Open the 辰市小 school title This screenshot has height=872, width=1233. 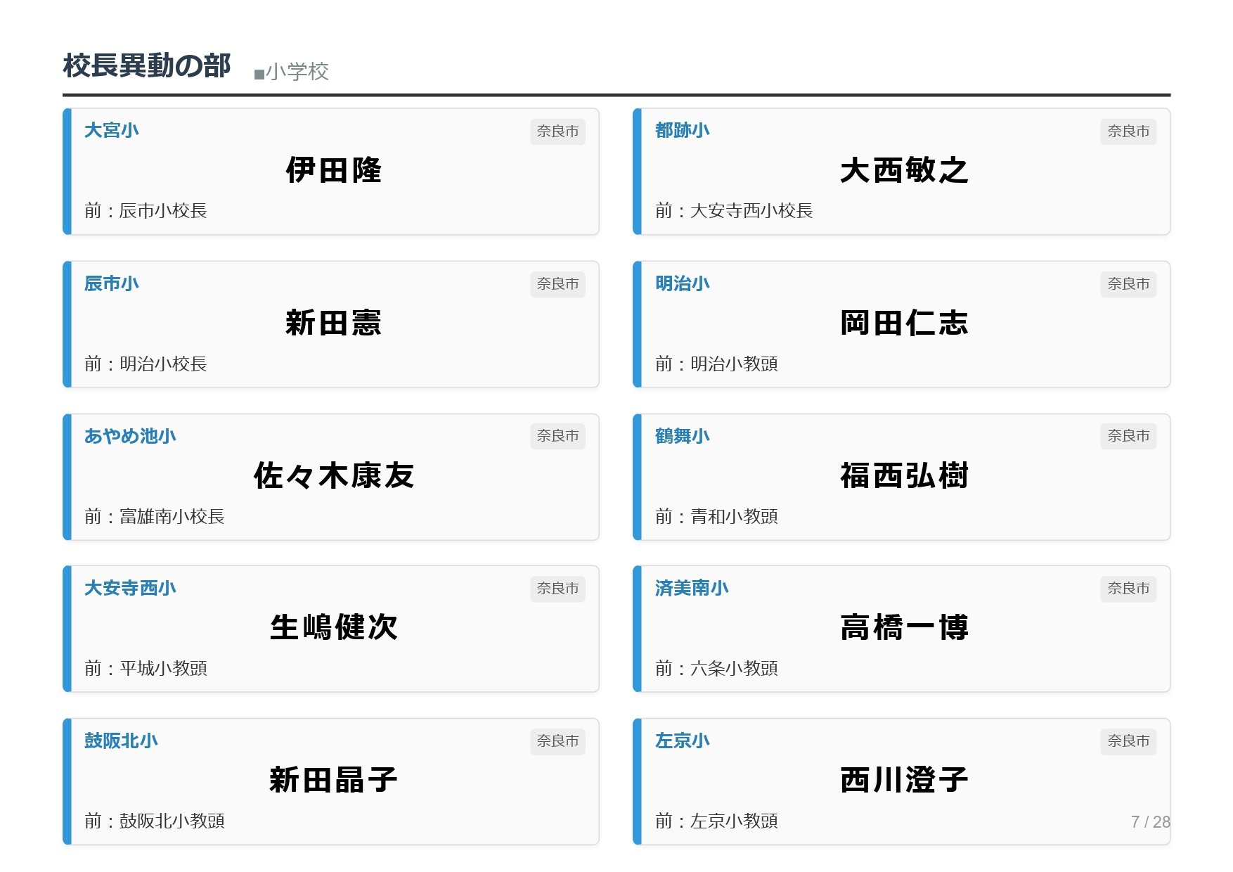click(x=111, y=283)
